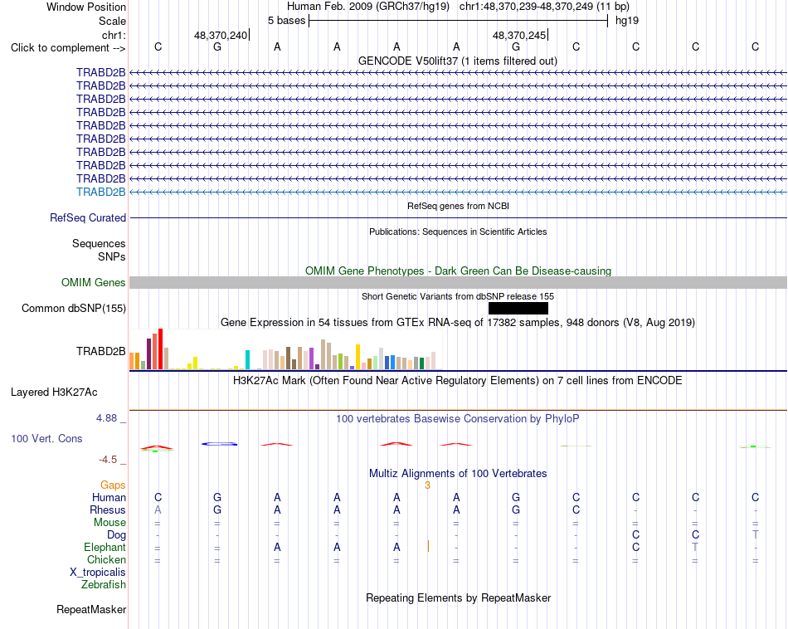788x629 pixels.
Task: Open the 'H3K27Ac Mark' ENCODE track title
Action: click(458, 381)
